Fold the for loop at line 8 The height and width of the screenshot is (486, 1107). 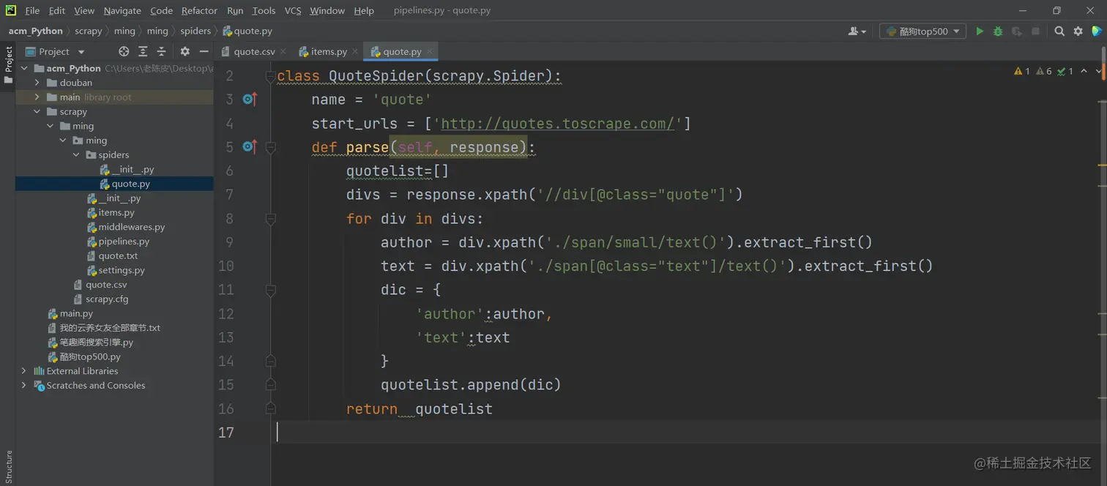click(270, 219)
